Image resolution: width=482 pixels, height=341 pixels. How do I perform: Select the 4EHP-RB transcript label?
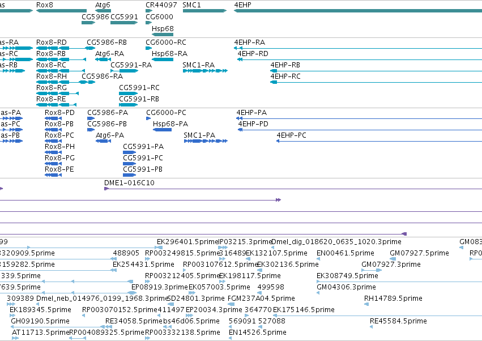[285, 65]
